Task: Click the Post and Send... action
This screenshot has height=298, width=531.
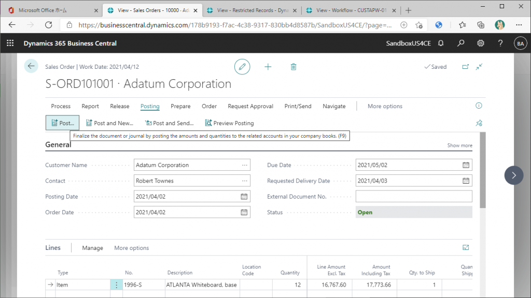Action: pyautogui.click(x=170, y=123)
